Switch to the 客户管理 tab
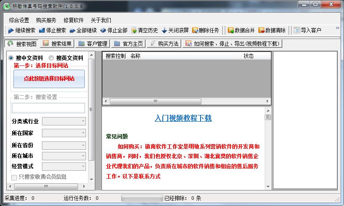The height and width of the screenshot is (206, 344). point(93,44)
